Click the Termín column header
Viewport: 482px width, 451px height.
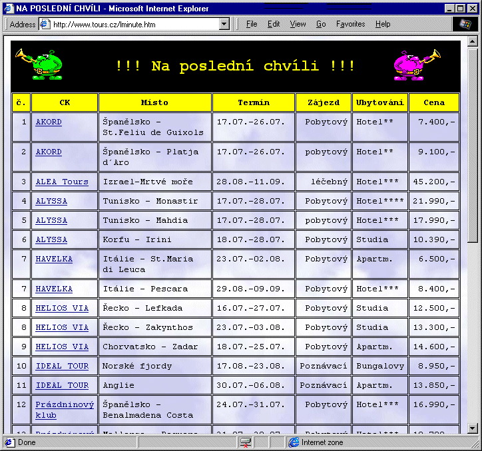coord(254,102)
